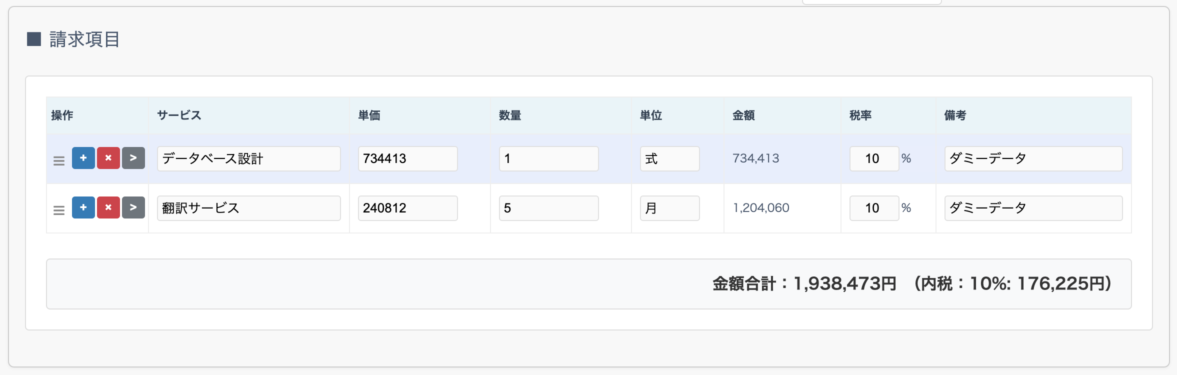Click the remarks field in データベース設計 row
Image resolution: width=1177 pixels, height=375 pixels.
(x=1033, y=158)
